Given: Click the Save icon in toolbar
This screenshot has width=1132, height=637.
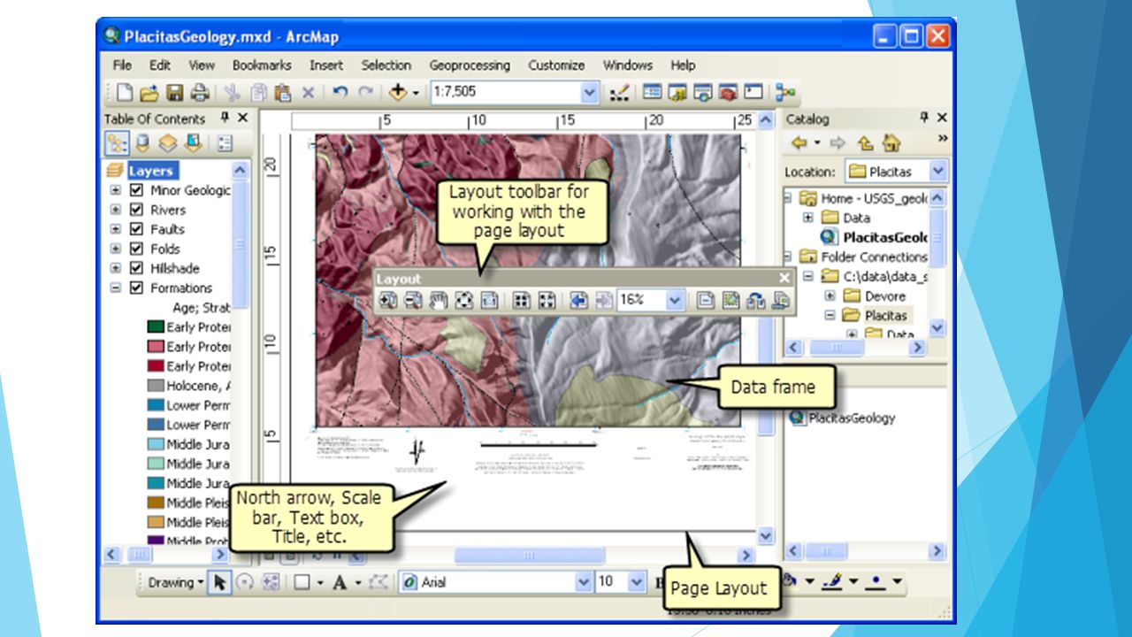Looking at the screenshot, I should pos(174,92).
